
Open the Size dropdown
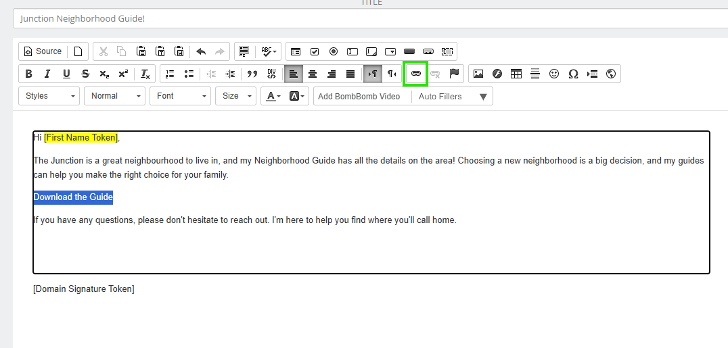(235, 96)
